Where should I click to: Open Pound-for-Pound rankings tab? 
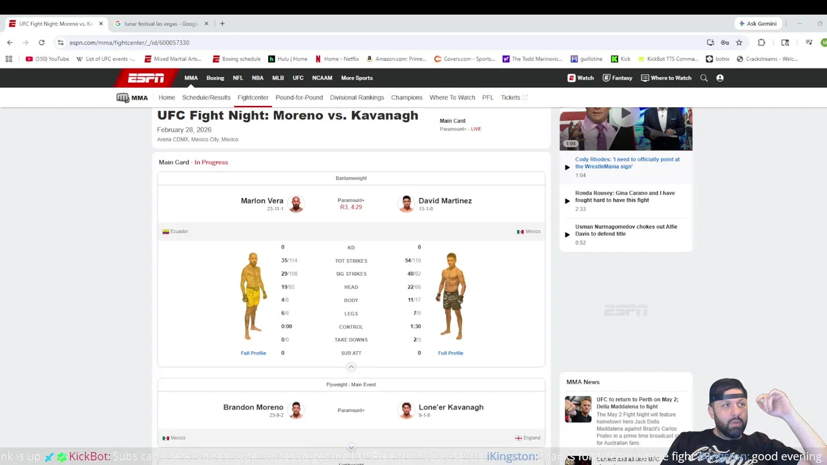[x=299, y=98]
